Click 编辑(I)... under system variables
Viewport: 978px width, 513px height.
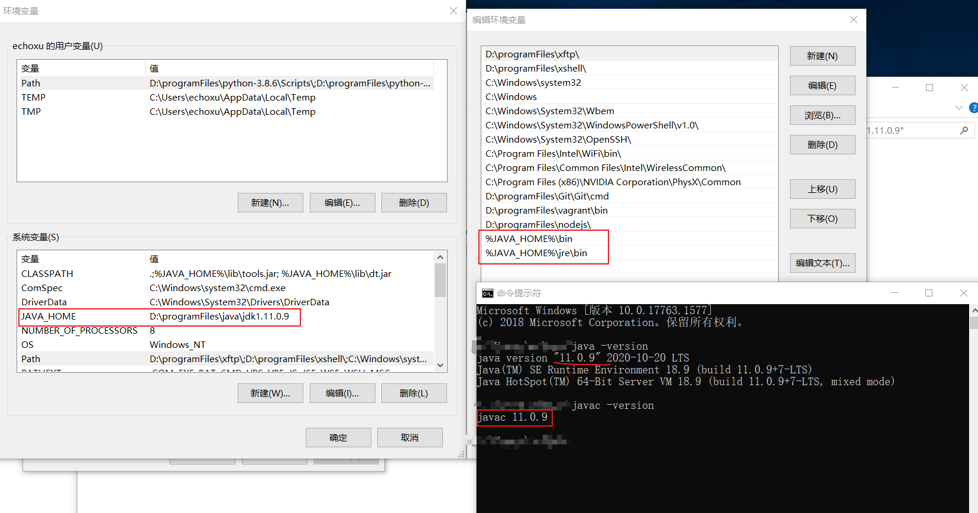342,393
